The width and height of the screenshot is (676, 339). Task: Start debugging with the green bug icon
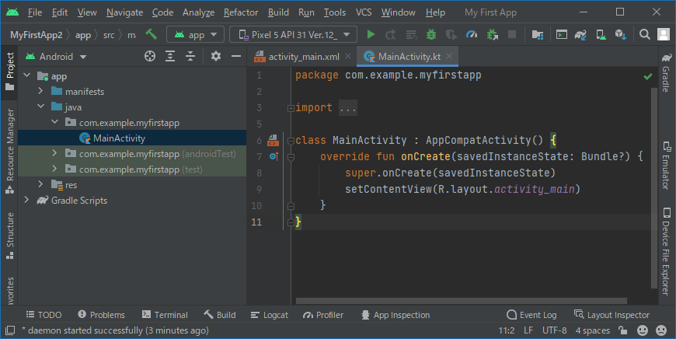(x=430, y=34)
